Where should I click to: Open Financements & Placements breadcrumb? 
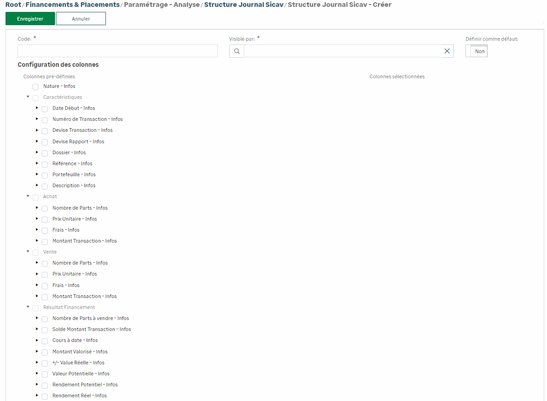point(72,5)
